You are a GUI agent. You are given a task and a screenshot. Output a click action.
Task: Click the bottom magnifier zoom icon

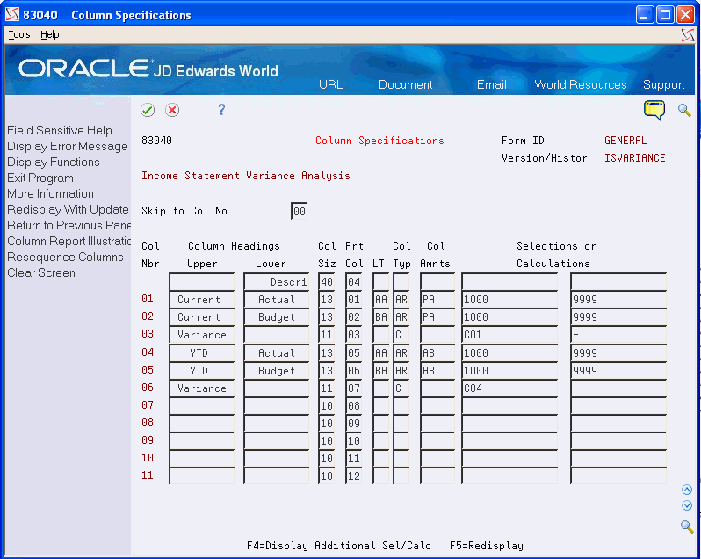(687, 526)
